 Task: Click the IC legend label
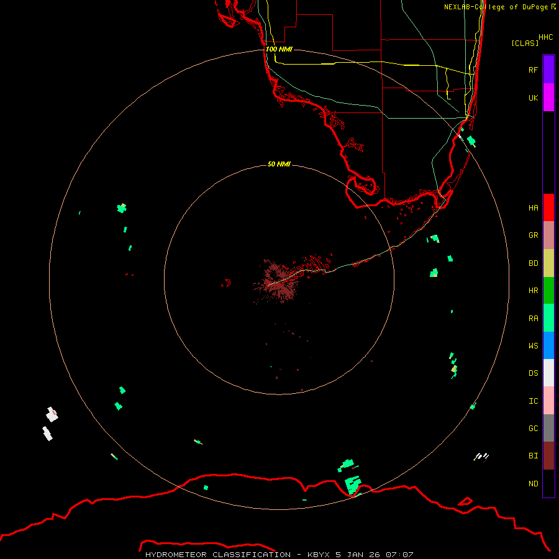coord(533,401)
